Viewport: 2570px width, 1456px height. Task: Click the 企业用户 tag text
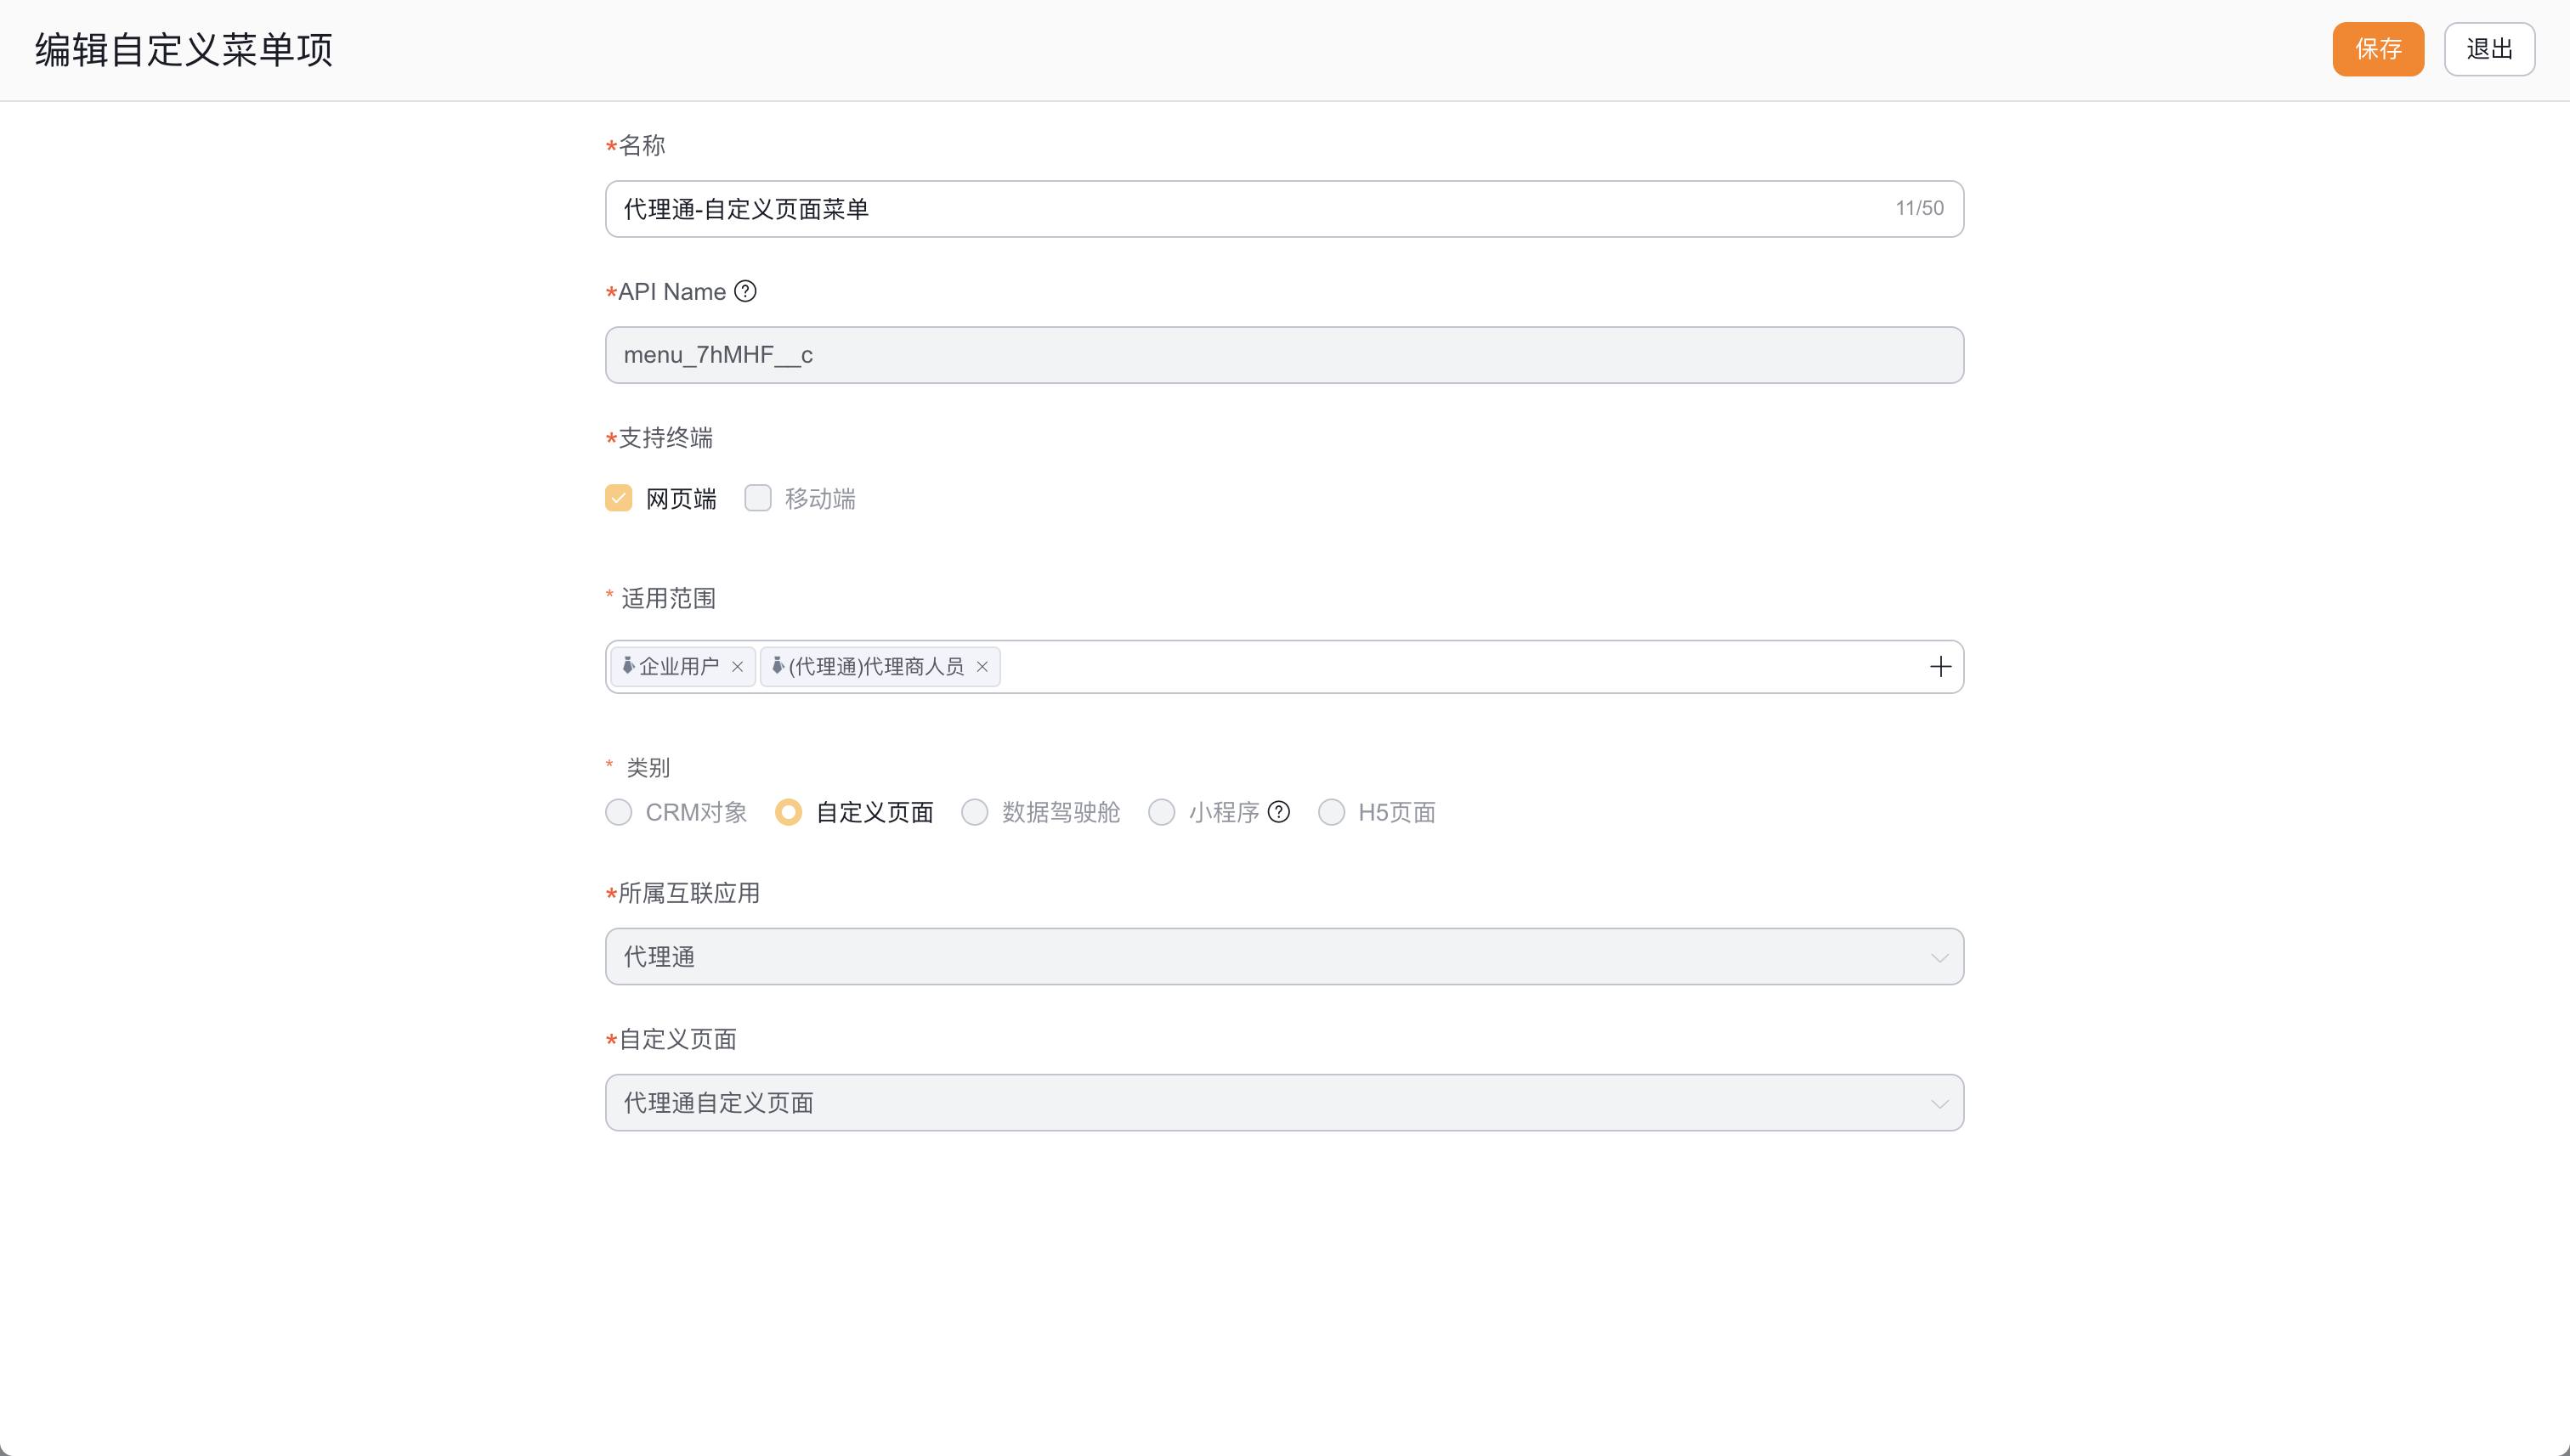[679, 667]
